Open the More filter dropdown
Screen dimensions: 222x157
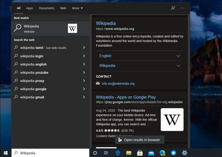[x=77, y=8]
